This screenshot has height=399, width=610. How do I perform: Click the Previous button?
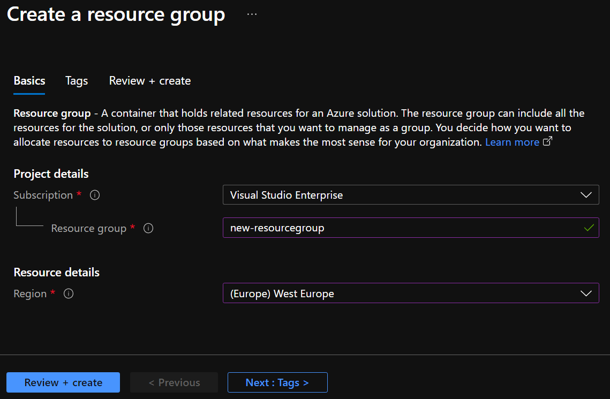[174, 382]
